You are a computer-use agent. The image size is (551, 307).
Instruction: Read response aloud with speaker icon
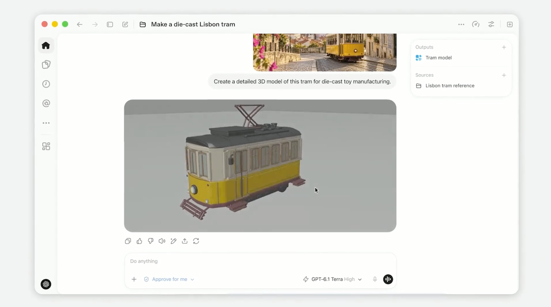(162, 241)
